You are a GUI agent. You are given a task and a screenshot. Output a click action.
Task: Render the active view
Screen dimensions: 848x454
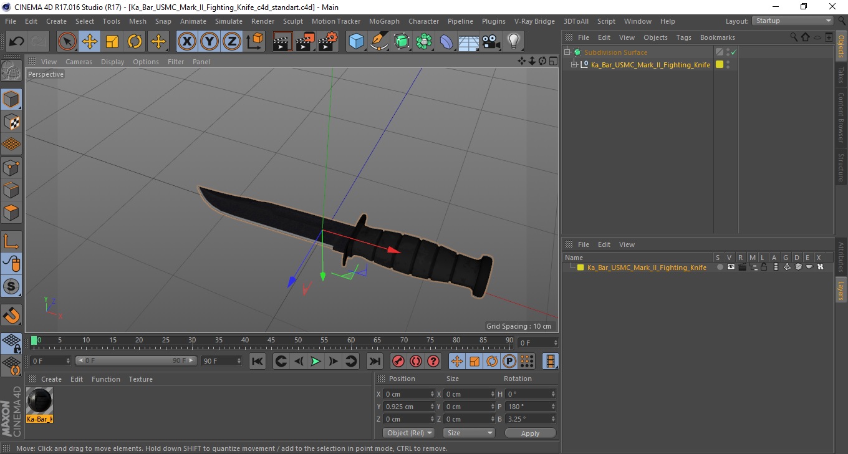point(283,42)
